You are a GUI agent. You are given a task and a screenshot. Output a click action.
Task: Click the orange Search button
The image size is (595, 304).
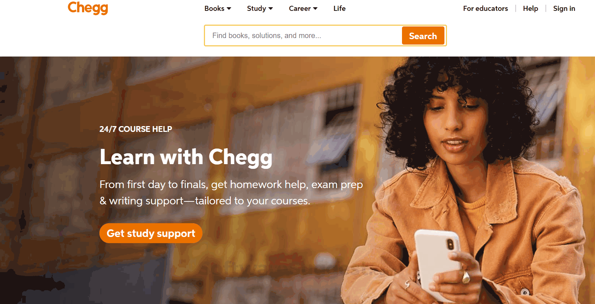(423, 36)
